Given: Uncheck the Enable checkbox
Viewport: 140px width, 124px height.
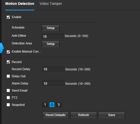Looking at the screenshot, I should (x=8, y=17).
